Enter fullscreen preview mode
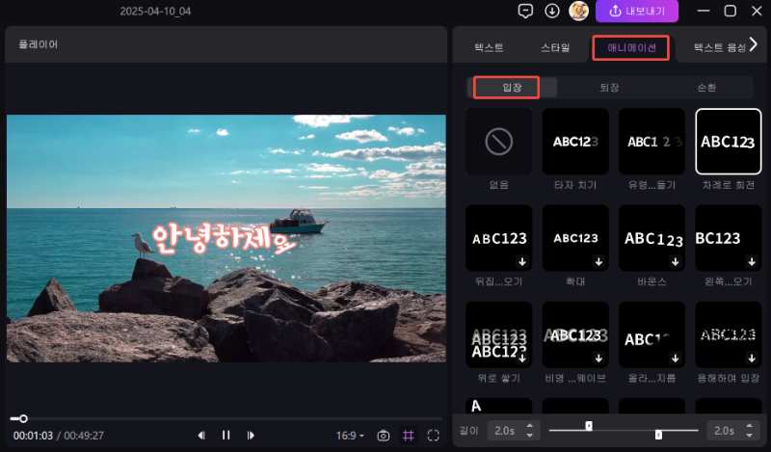This screenshot has width=771, height=452. (433, 436)
